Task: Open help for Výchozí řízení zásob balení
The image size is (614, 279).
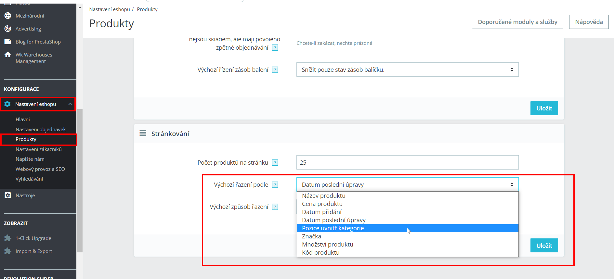Action: point(275,70)
